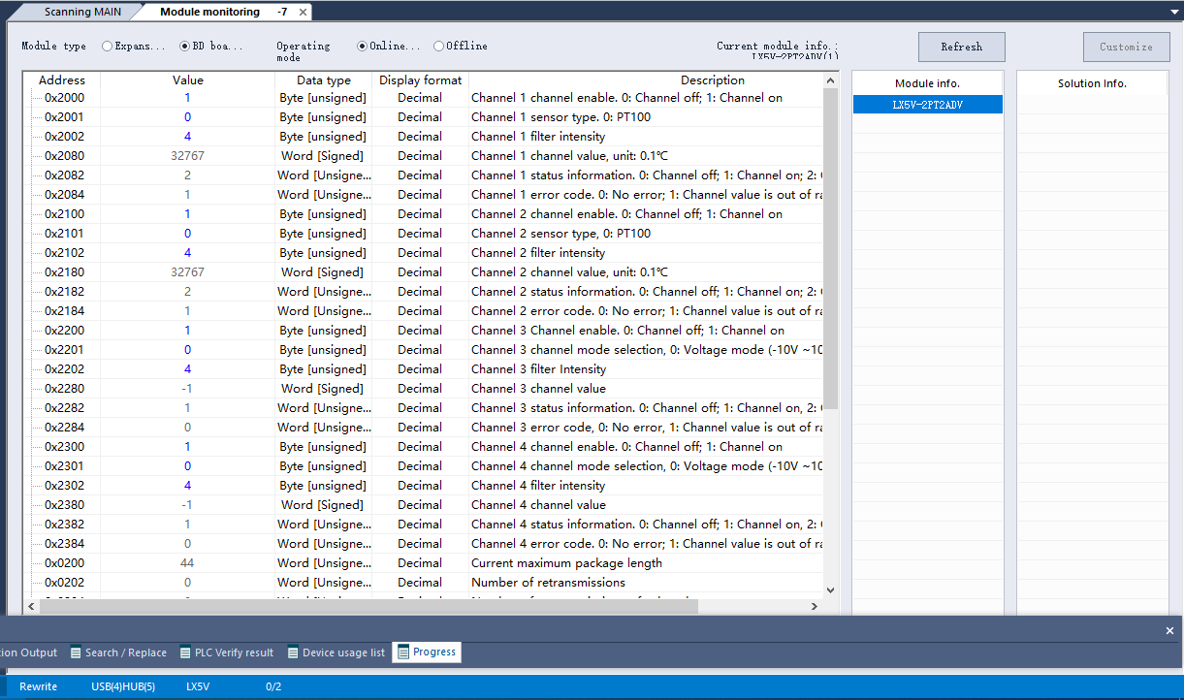Image resolution: width=1184 pixels, height=700 pixels.
Task: Switch to the Progress tab
Action: point(427,652)
